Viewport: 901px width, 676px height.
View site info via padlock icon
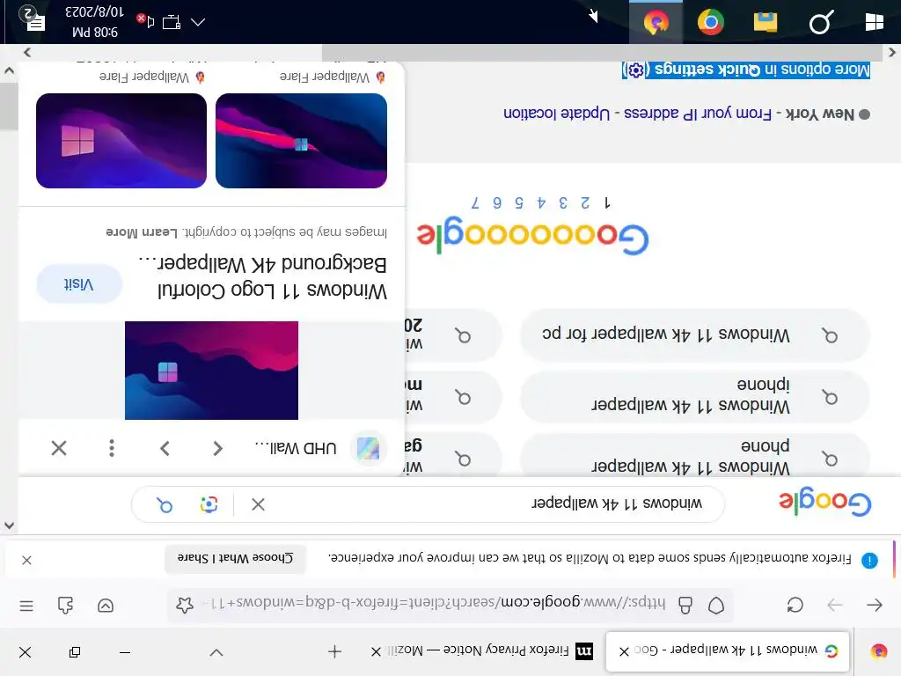(685, 605)
